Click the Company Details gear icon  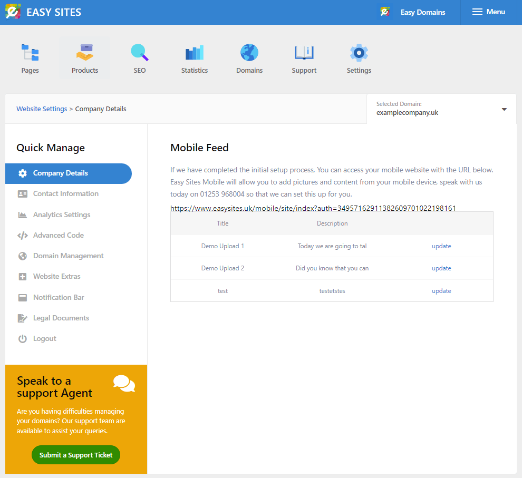23,173
